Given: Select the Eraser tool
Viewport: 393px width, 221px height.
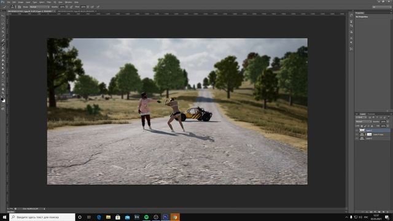Looking at the screenshot, I should pos(3,56).
